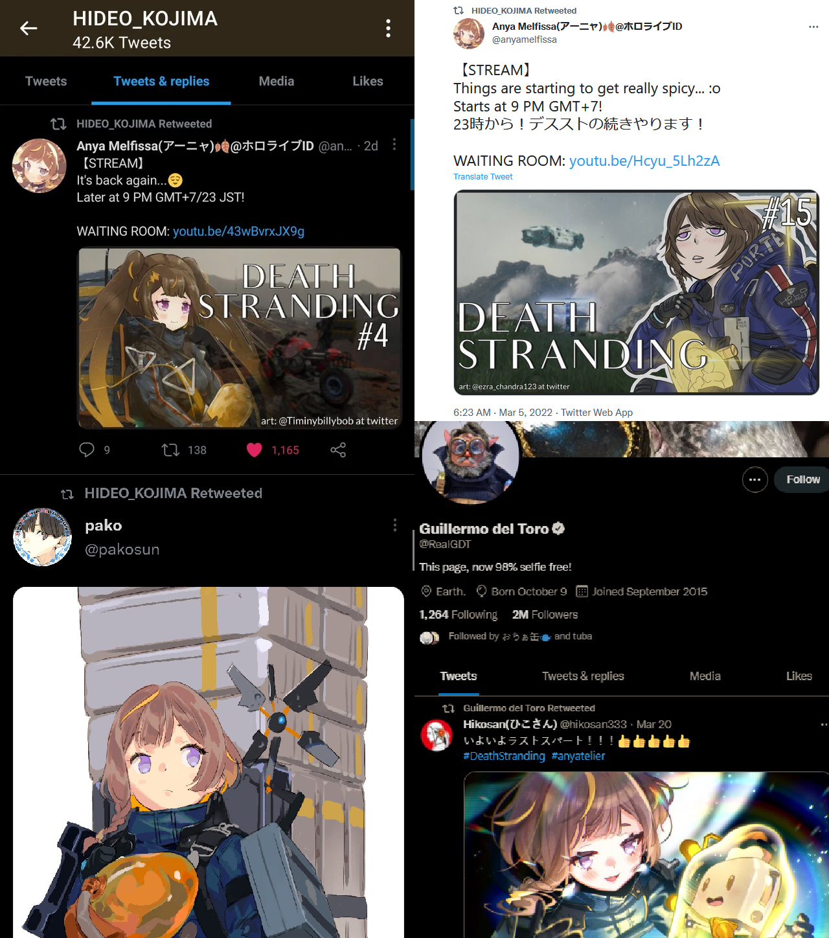Screen dimensions: 829x938
Task: Toggle the like heart showing 1,165
Action: coord(255,450)
